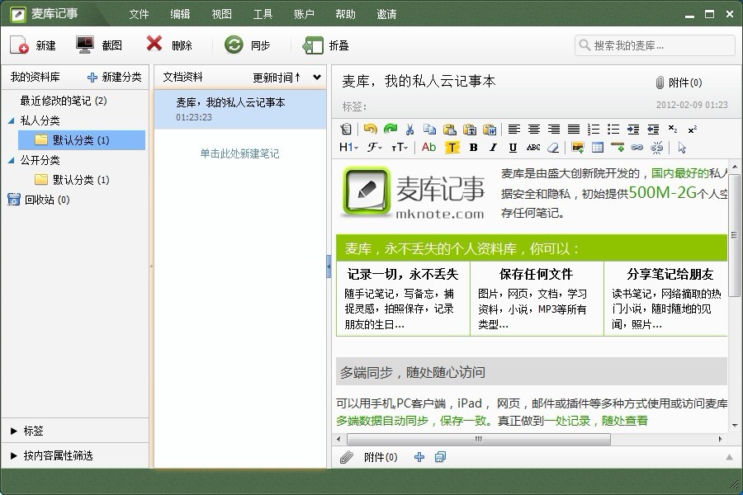Click the eraser clear formatting icon
743x495 pixels.
pyautogui.click(x=553, y=148)
